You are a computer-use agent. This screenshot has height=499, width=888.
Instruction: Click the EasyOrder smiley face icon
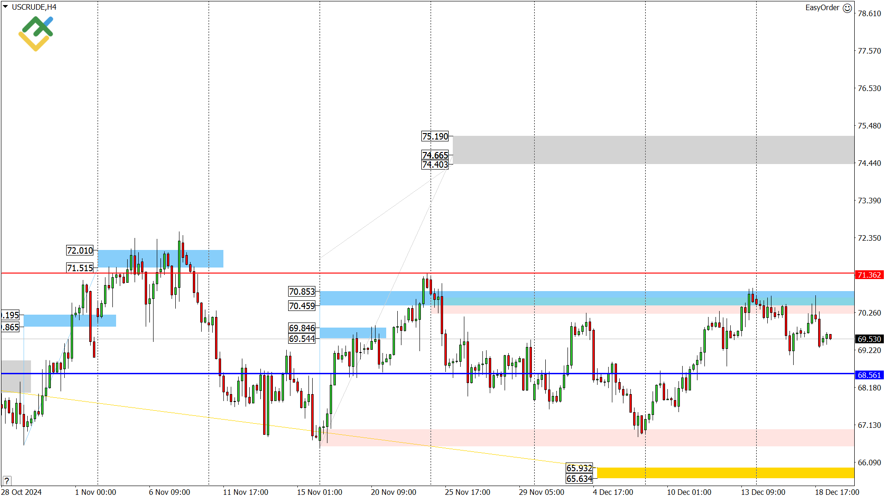coord(847,8)
